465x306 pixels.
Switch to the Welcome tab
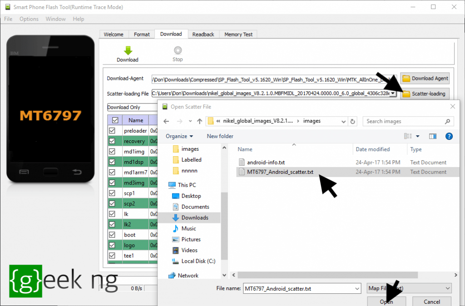tap(114, 35)
